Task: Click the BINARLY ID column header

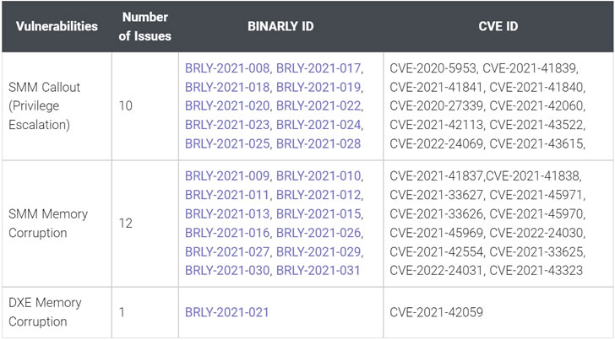Action: point(280,26)
